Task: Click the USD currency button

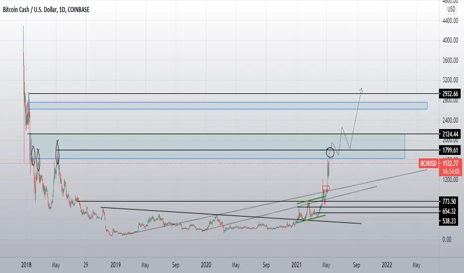Action: (451, 9)
